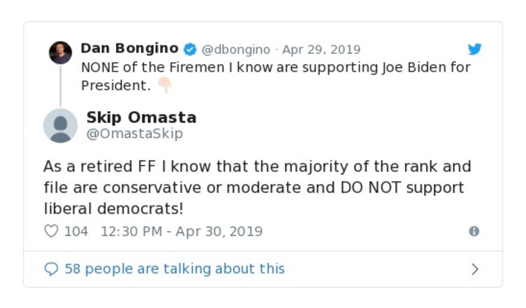Open Skip Omasta's default avatar
526x308 pixels.
60,125
